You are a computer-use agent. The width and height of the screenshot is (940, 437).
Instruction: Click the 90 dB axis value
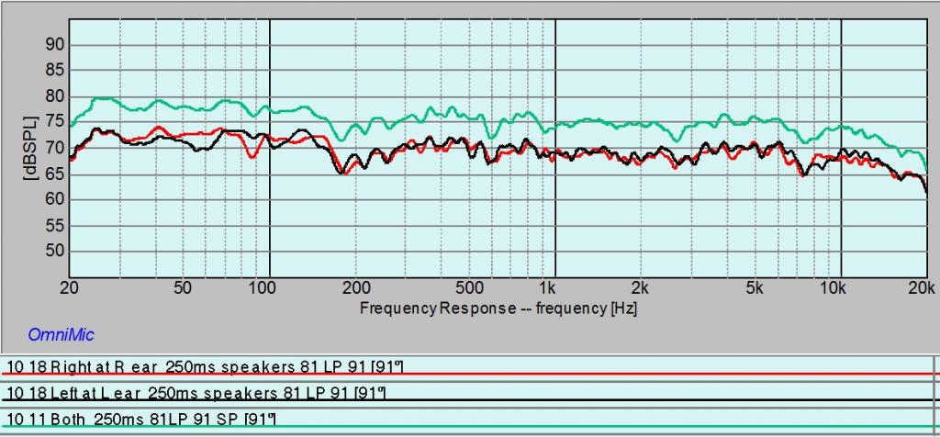(x=52, y=46)
